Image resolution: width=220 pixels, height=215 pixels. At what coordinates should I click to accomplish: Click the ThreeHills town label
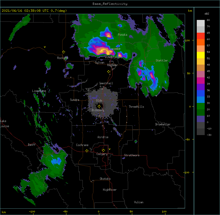pyautogui.click(x=136, y=107)
